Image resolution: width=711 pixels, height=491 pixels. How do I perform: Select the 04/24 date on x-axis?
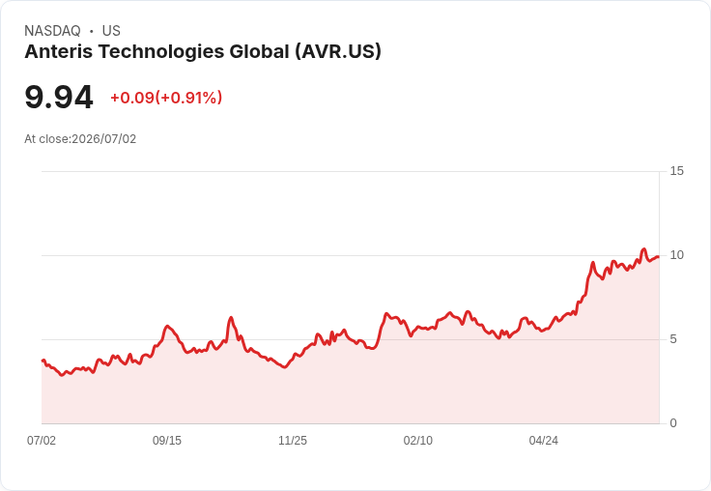(x=544, y=441)
